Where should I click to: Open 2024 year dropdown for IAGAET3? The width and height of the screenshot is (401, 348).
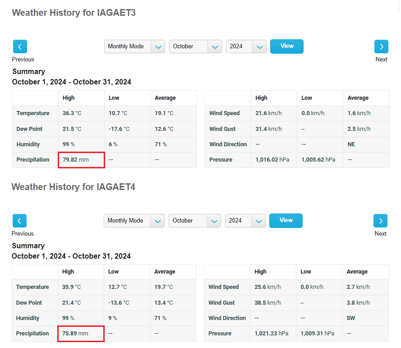click(x=246, y=46)
